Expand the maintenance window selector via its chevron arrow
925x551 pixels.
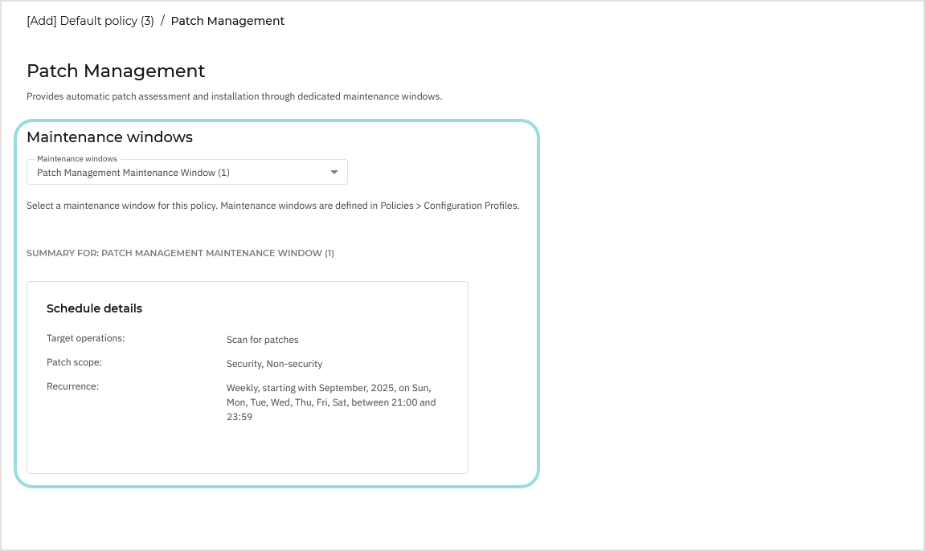(334, 172)
